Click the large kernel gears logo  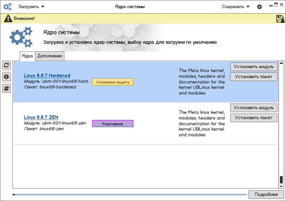point(21,38)
